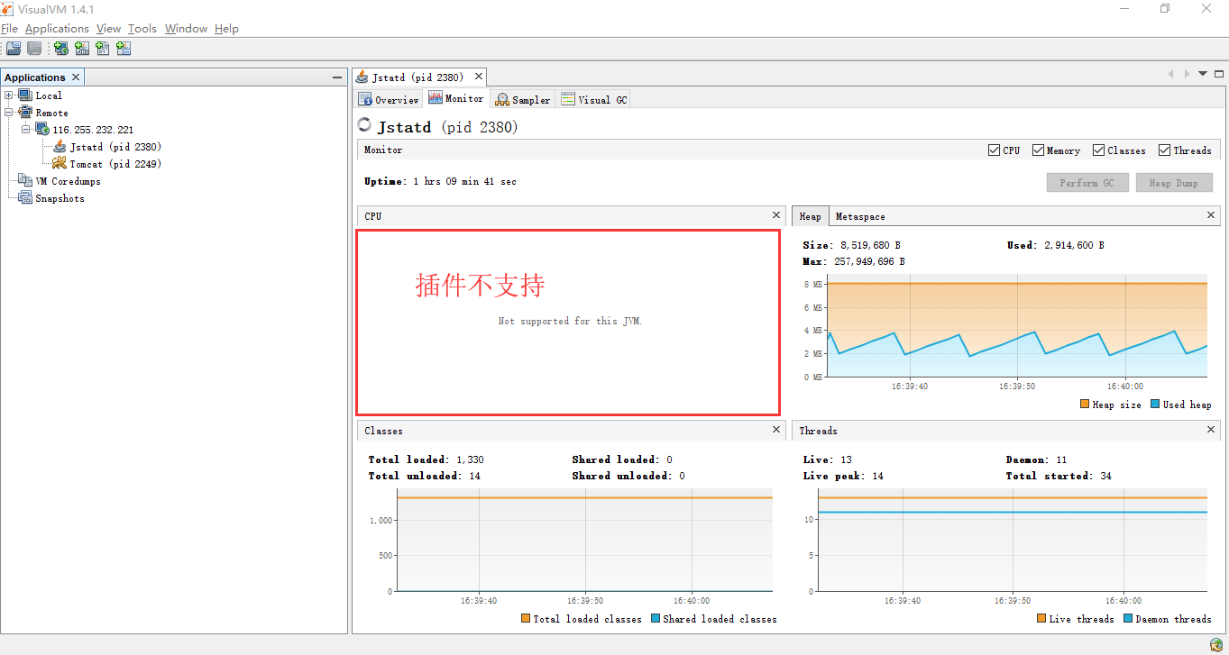Click the Snapshots icon in tree
This screenshot has height=655, width=1229.
(x=25, y=198)
